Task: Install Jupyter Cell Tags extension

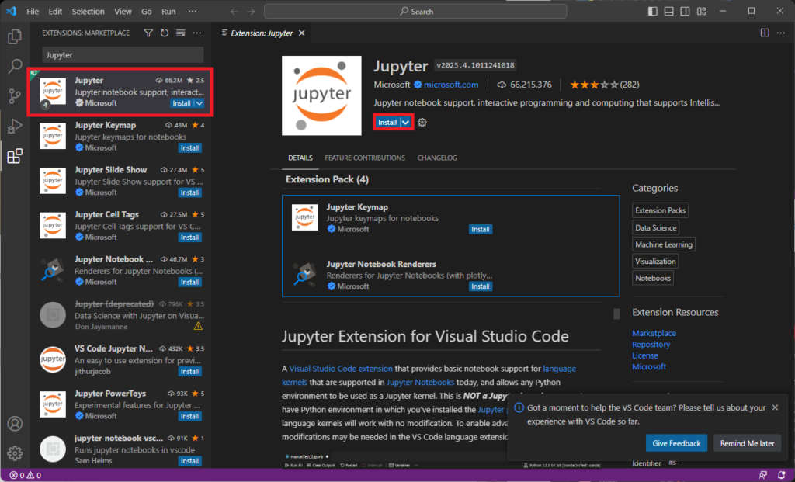Action: 189,238
